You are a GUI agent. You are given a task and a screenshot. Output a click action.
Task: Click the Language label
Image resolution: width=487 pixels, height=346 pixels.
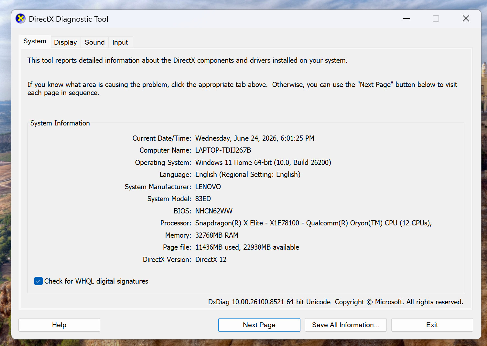coord(176,175)
